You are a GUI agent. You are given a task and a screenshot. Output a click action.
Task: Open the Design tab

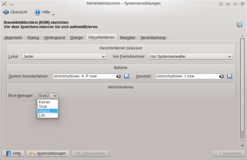point(76,38)
